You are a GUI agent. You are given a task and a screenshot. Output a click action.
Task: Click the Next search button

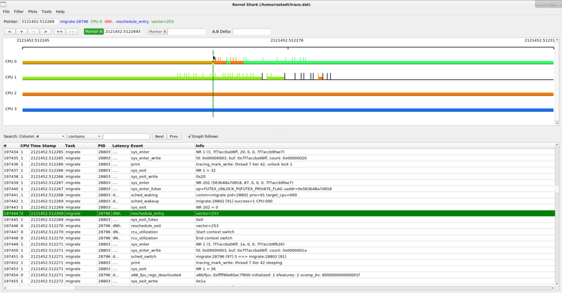pyautogui.click(x=159, y=136)
